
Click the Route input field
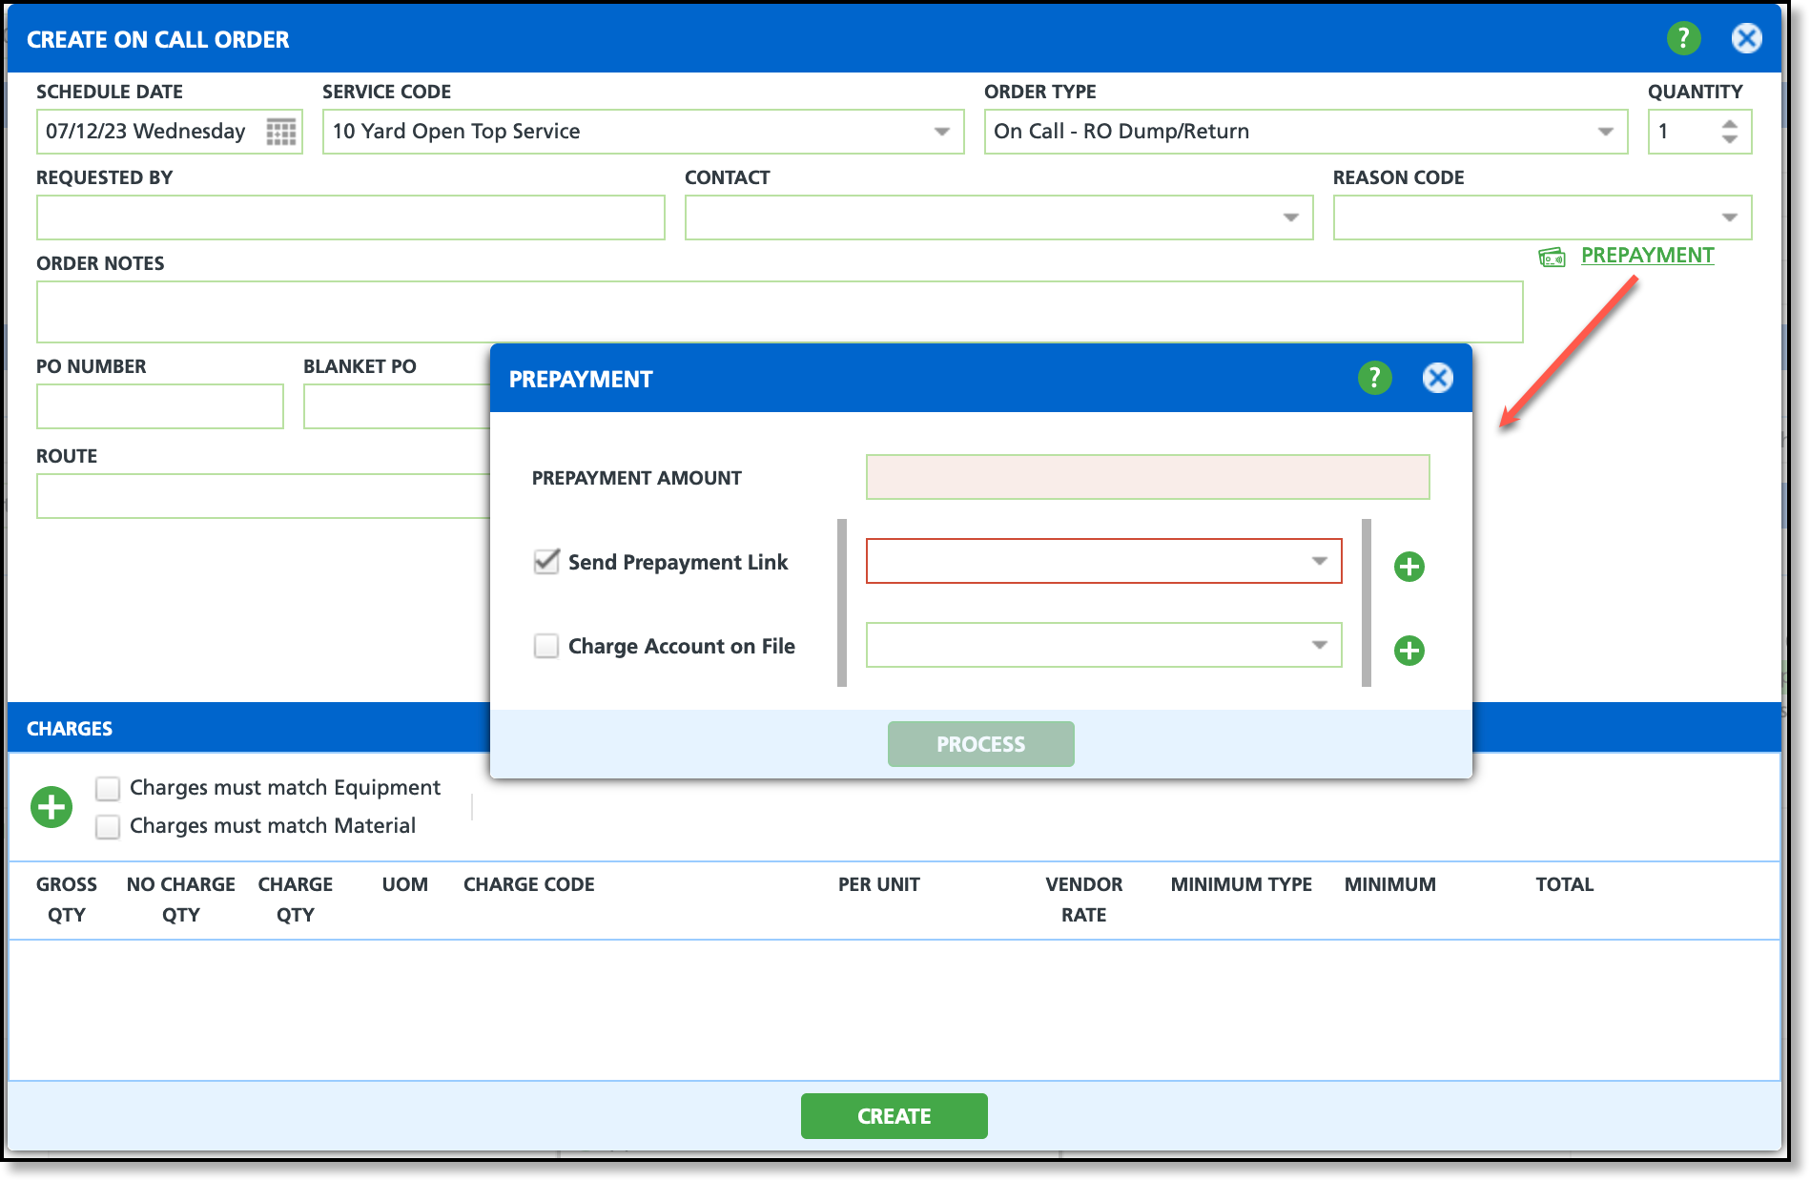pyautogui.click(x=263, y=496)
